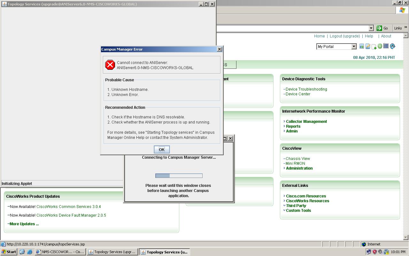
Task: Click the Windows Start button
Action: click(9, 252)
